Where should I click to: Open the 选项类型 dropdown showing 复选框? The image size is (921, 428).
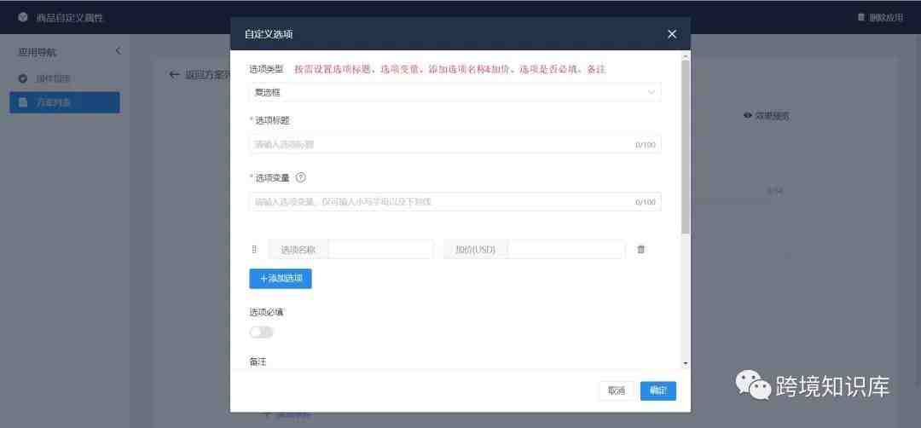pos(455,92)
